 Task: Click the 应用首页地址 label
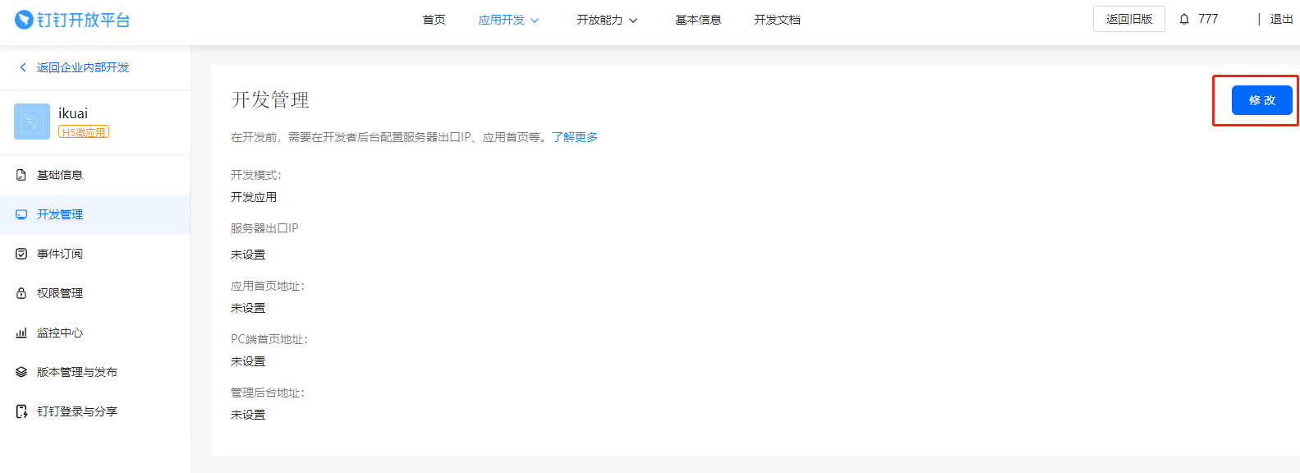pos(268,286)
